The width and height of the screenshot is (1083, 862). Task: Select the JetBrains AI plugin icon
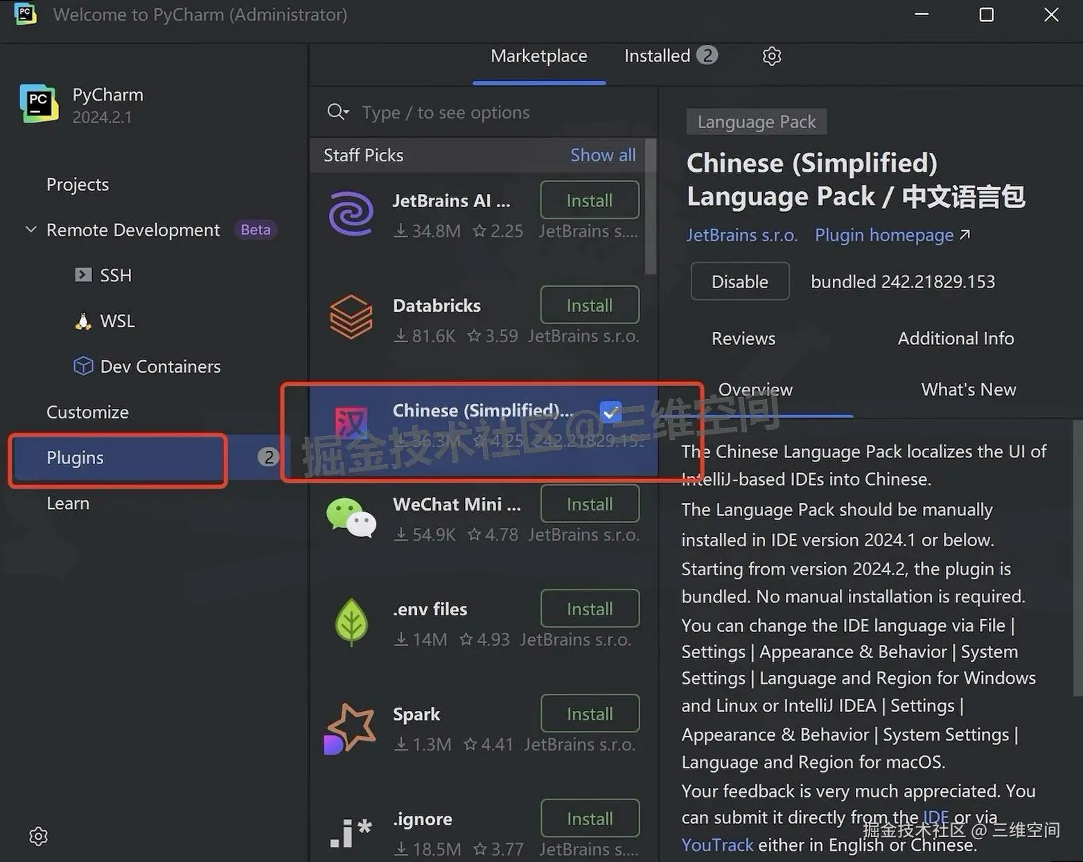(x=351, y=213)
